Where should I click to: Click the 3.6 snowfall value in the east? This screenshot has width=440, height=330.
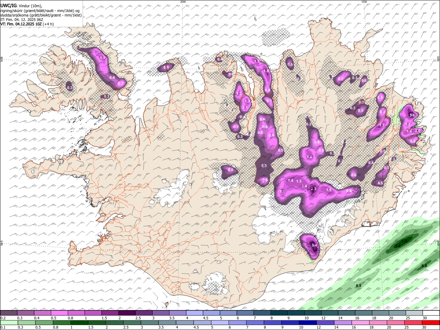(412, 115)
